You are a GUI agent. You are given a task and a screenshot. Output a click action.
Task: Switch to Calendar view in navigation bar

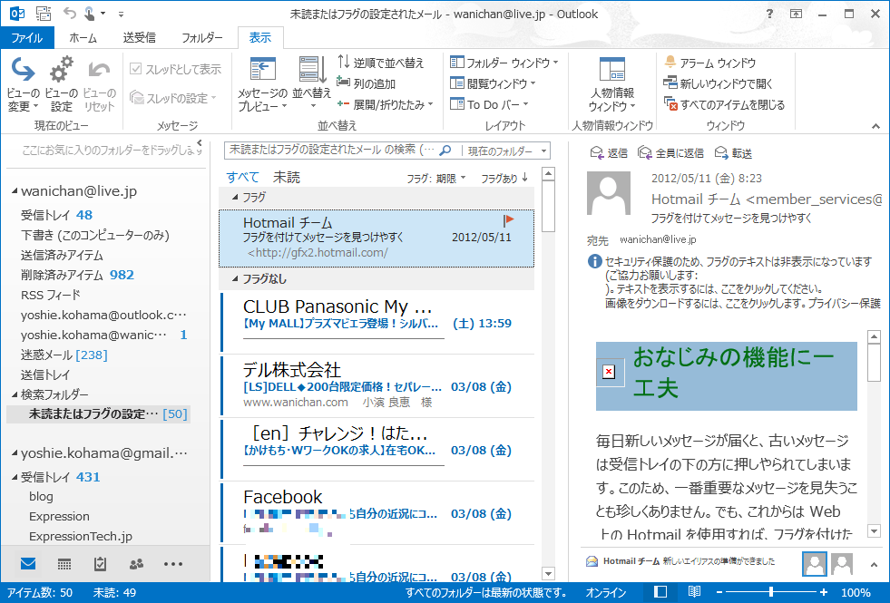click(x=64, y=564)
